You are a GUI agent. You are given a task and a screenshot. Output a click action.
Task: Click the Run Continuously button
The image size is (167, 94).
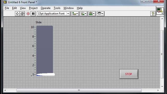[x=22, y=14]
